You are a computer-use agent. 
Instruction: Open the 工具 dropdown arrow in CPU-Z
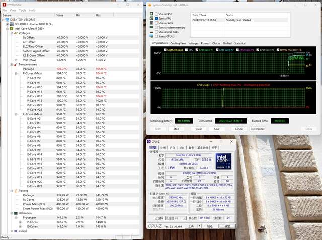tap(199, 226)
